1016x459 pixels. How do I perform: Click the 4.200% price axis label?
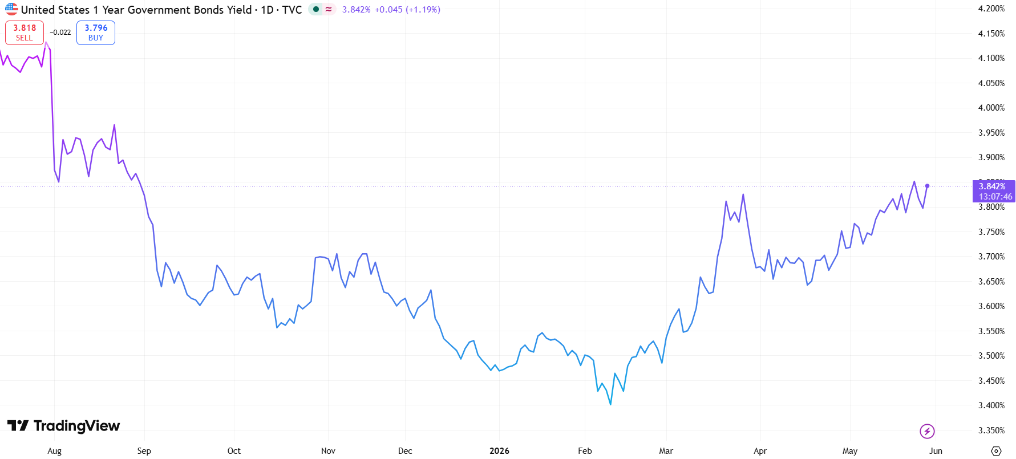point(991,9)
